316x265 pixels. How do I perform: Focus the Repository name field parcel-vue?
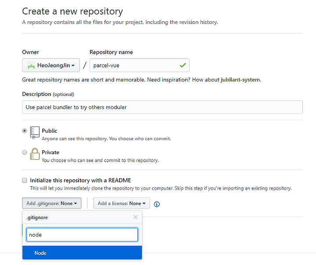point(140,65)
